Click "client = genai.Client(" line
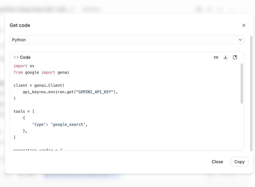 (x=39, y=86)
